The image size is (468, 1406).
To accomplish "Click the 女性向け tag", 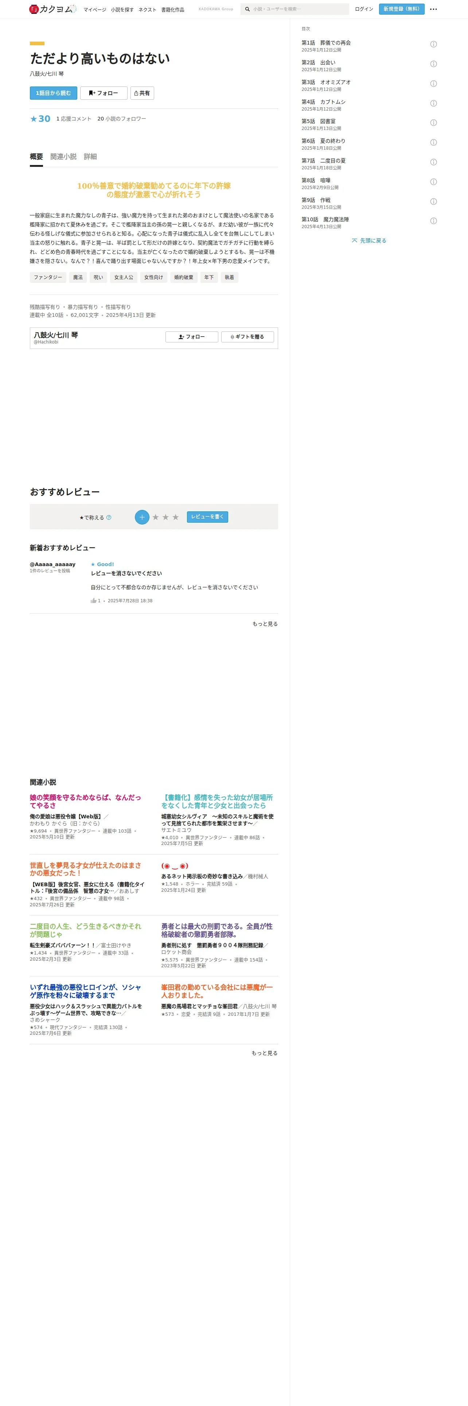I will 154,277.
